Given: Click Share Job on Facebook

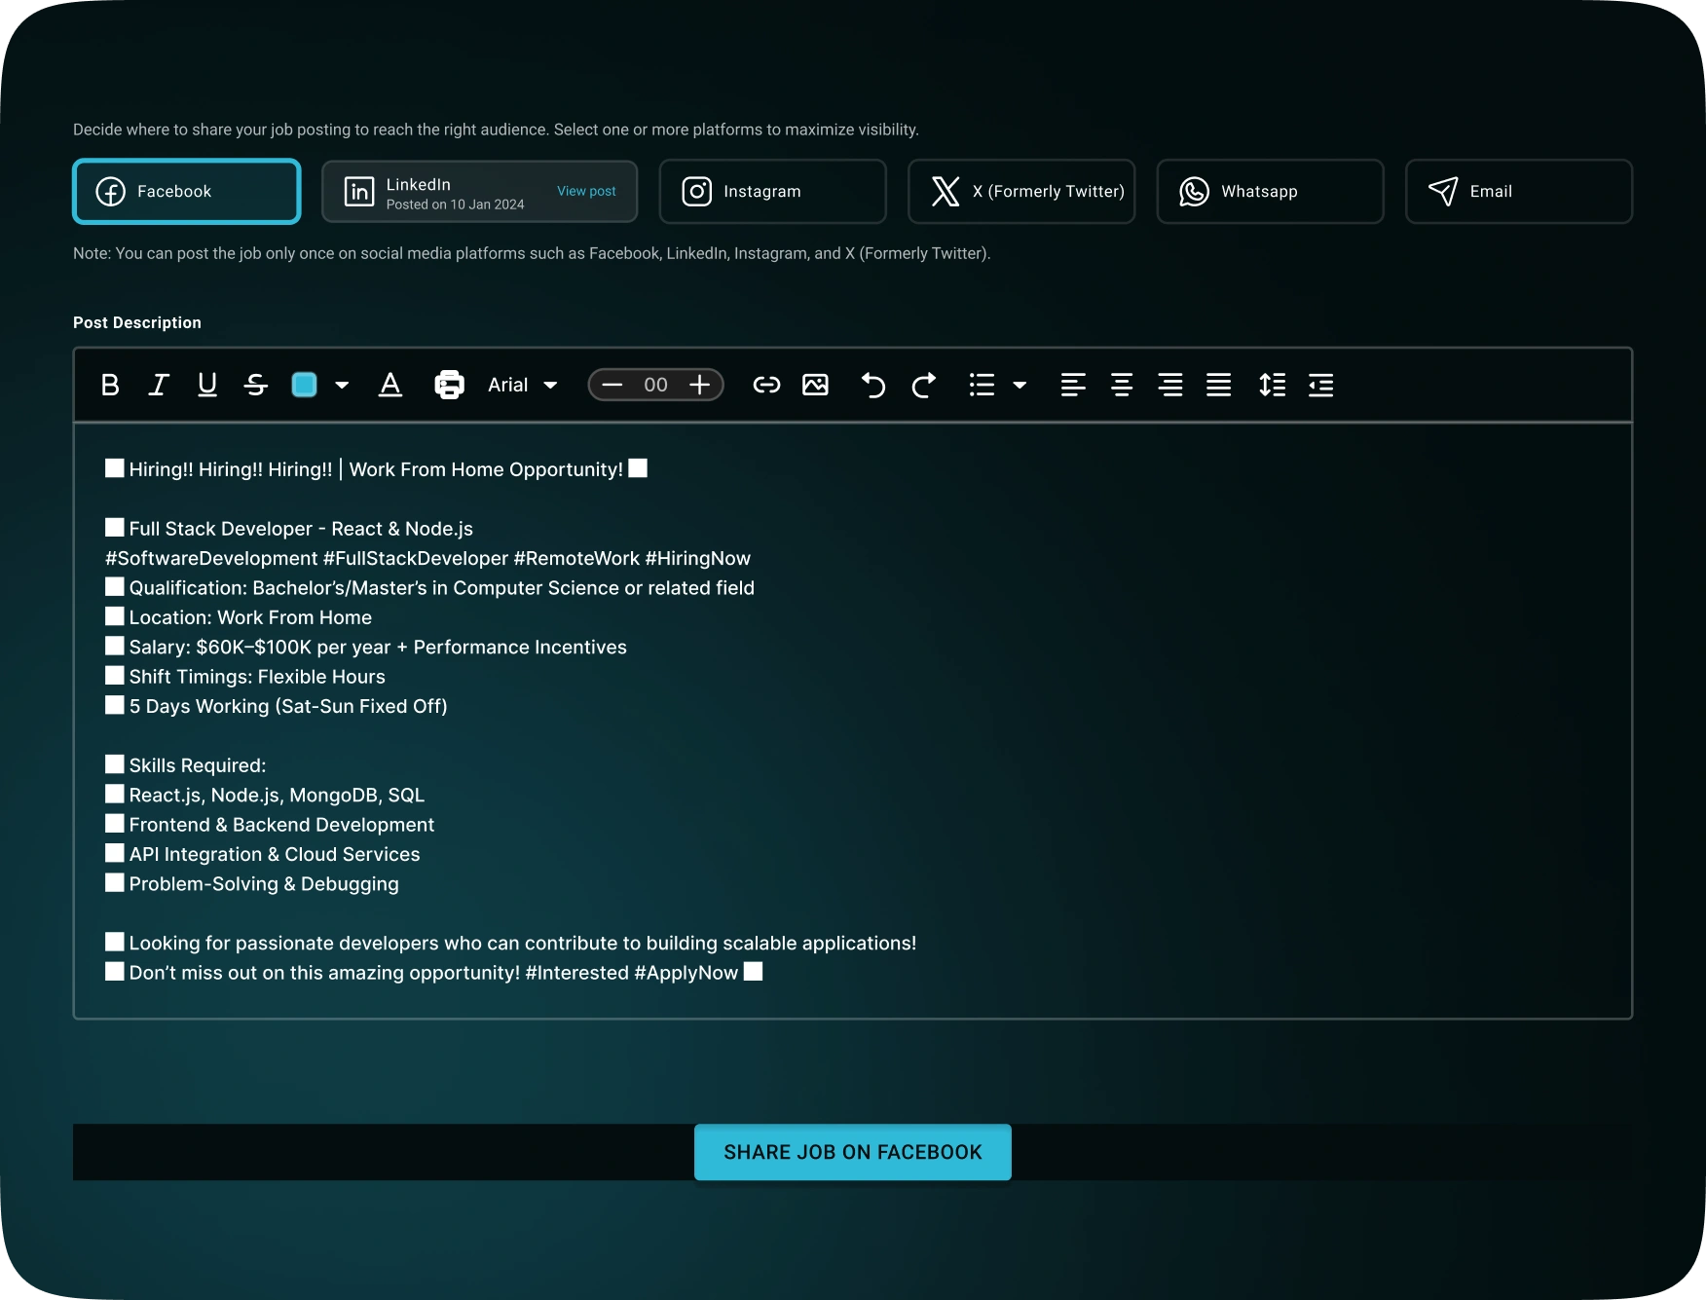Looking at the screenshot, I should click(852, 1152).
